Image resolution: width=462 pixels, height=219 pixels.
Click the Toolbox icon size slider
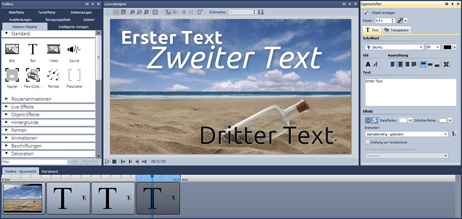(85, 161)
